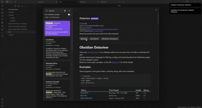Select the ExcaliBrain plugin card
Screen dimensions: 202x108
click(57, 48)
